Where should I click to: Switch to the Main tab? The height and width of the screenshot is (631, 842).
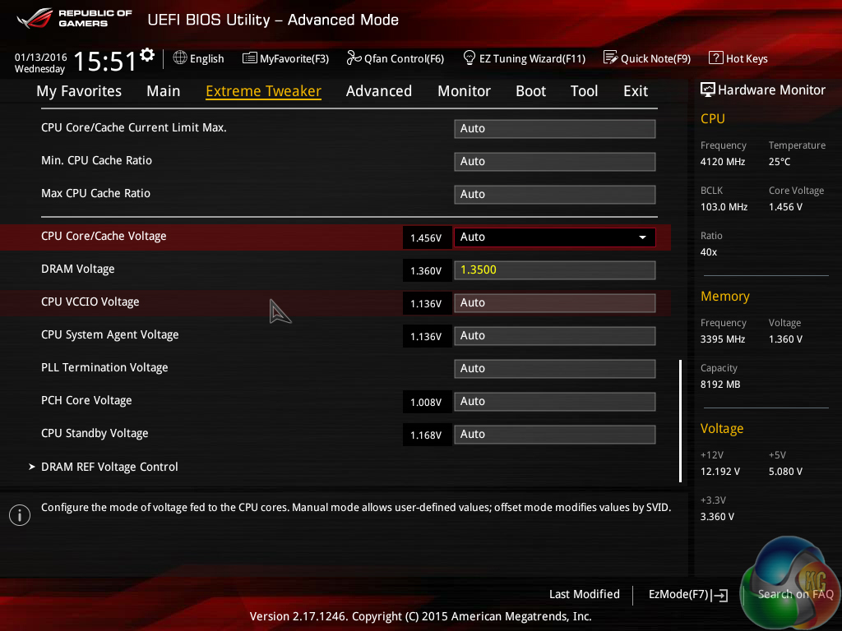coord(164,91)
